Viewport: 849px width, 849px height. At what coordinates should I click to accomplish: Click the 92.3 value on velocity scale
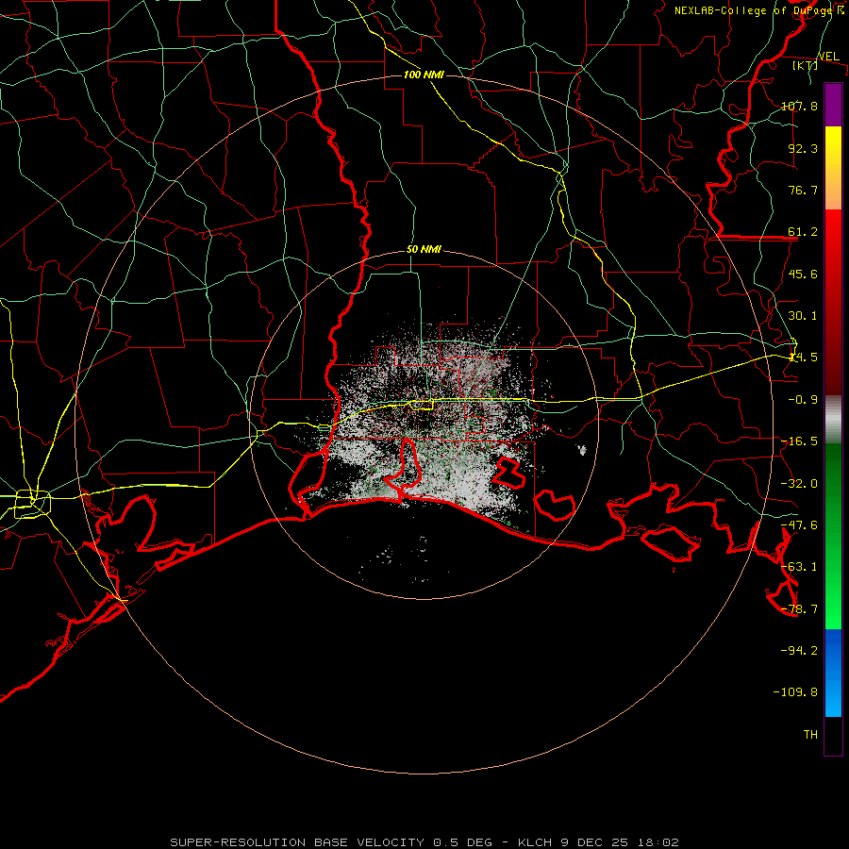pos(803,148)
